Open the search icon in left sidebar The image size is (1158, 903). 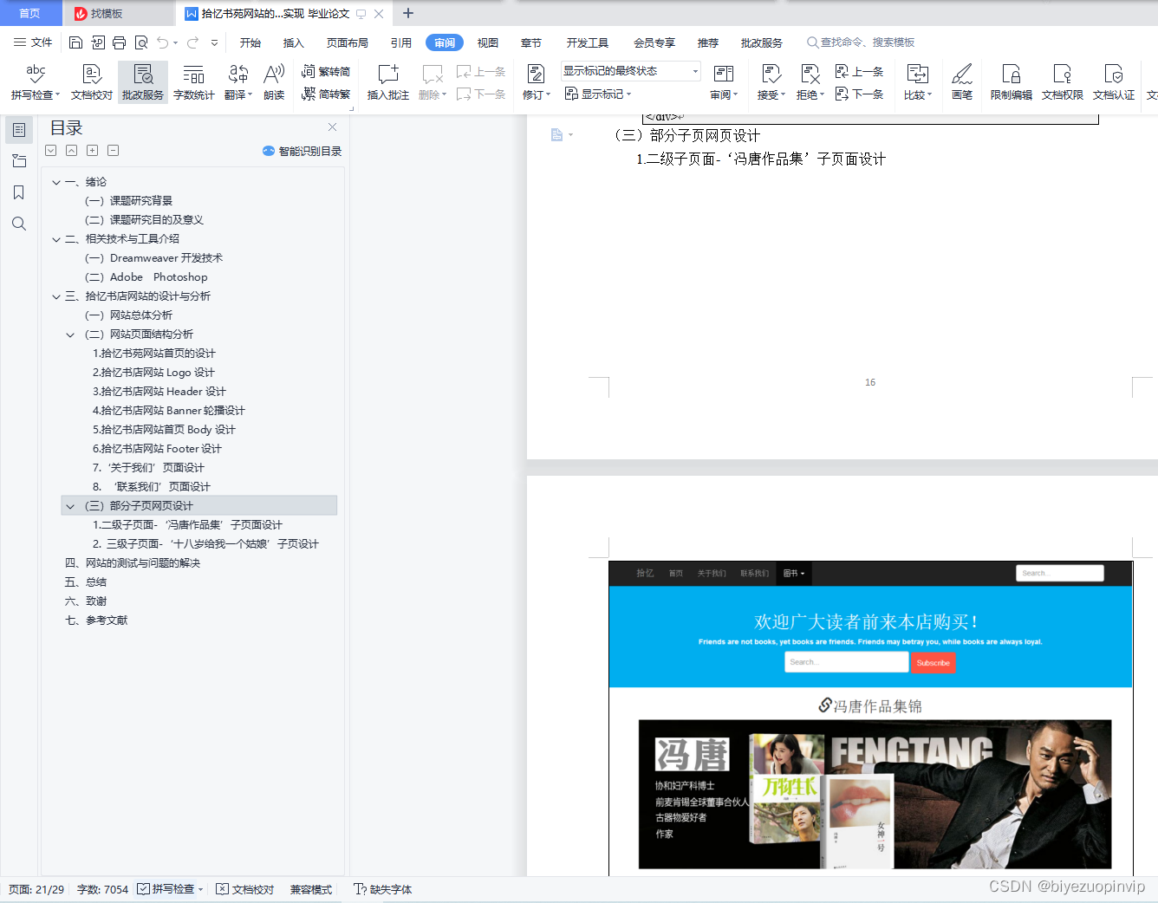pos(18,224)
